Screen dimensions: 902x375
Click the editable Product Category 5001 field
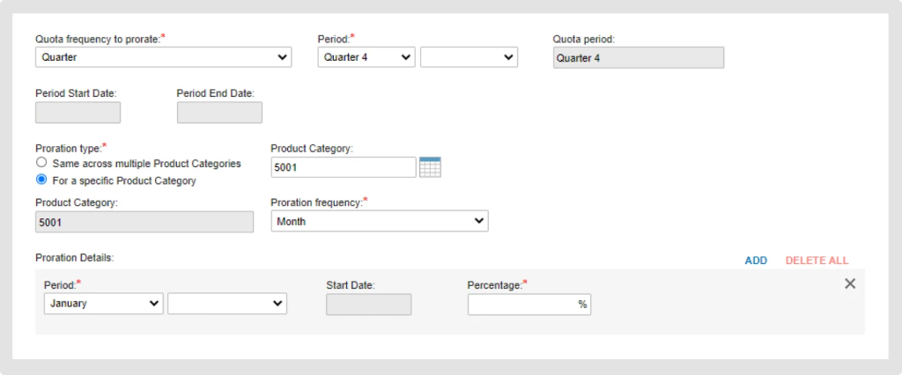(x=344, y=167)
